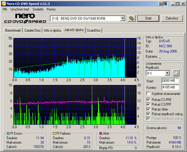Click PI Errors total 150370
Viewport: 187px width, 152px height.
tap(39, 147)
